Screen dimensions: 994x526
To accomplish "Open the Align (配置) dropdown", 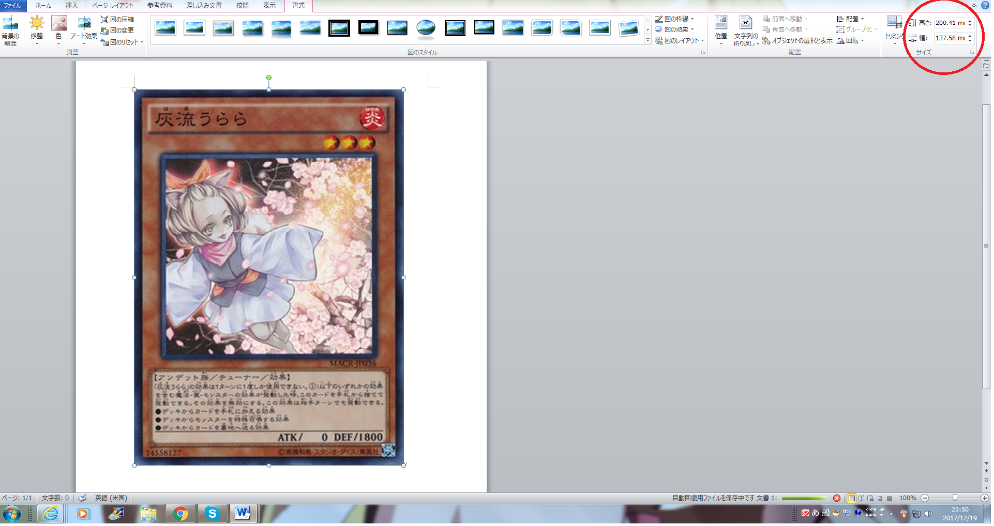I will 851,19.
